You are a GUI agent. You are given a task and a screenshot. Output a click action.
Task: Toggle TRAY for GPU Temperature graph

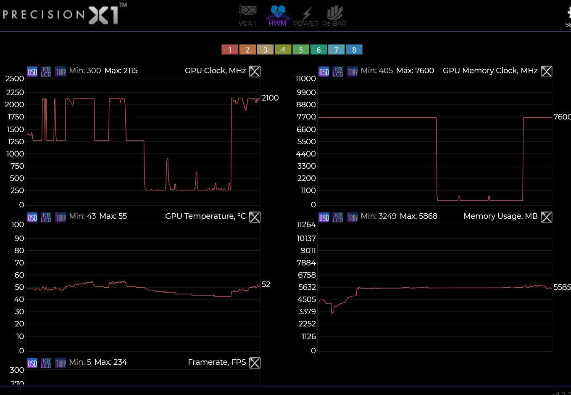tap(61, 217)
